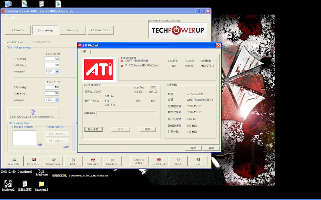The height and width of the screenshot is (200, 321).
Task: Click Check for update button
Action: pos(139,161)
